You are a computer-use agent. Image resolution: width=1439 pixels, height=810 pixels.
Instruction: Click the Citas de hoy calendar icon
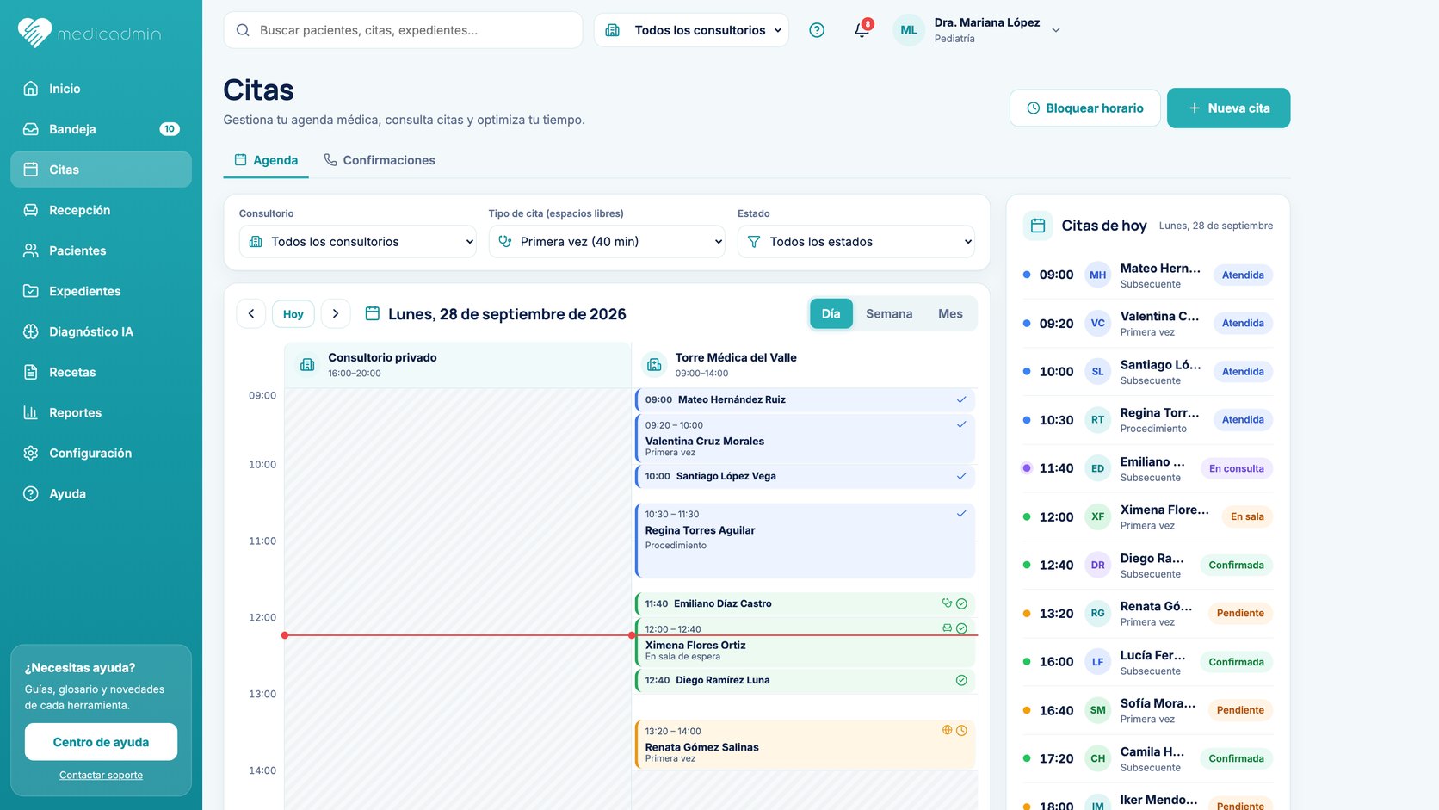1038,226
